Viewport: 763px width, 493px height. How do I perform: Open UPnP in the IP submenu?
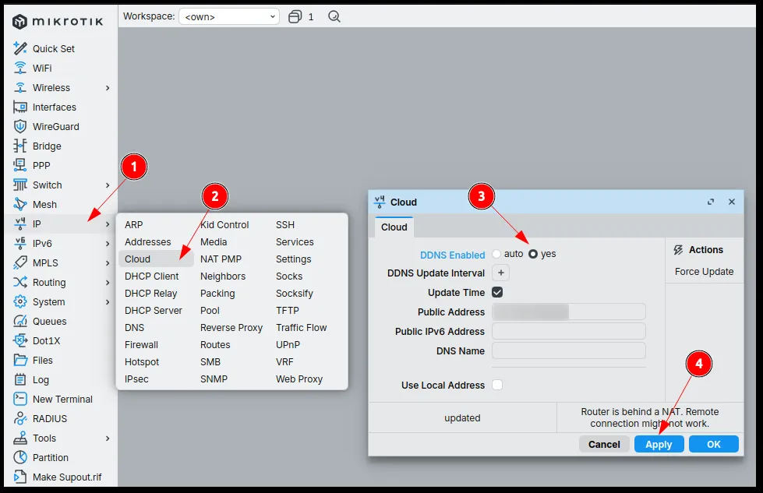click(288, 345)
